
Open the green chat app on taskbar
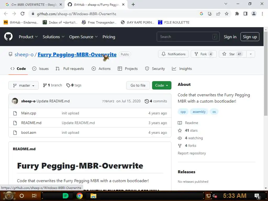(66, 196)
